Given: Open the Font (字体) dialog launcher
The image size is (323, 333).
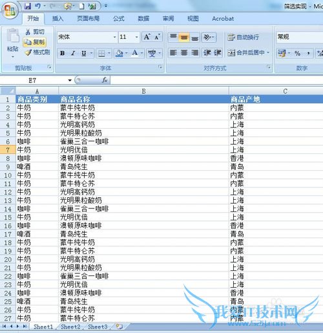Looking at the screenshot, I should (x=160, y=67).
